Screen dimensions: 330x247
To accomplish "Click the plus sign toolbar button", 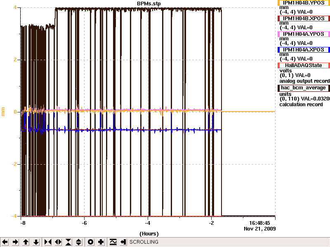I will 101,242.
